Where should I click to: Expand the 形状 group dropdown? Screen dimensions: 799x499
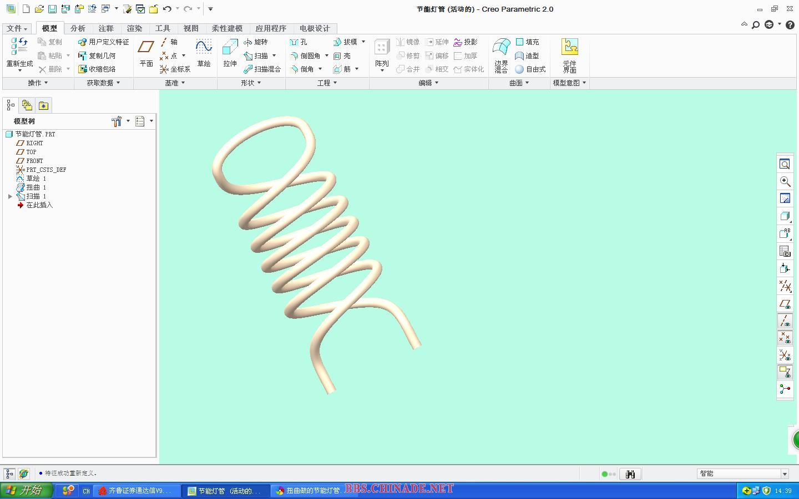251,83
